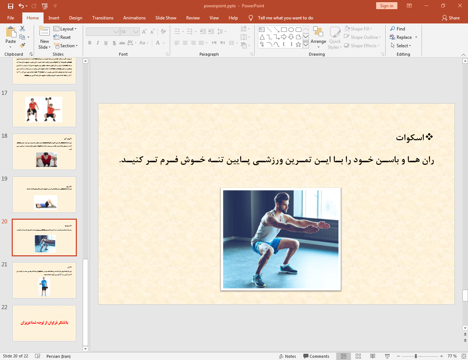Screen dimensions: 468x360
Task: Align text left
Action: pos(177,43)
